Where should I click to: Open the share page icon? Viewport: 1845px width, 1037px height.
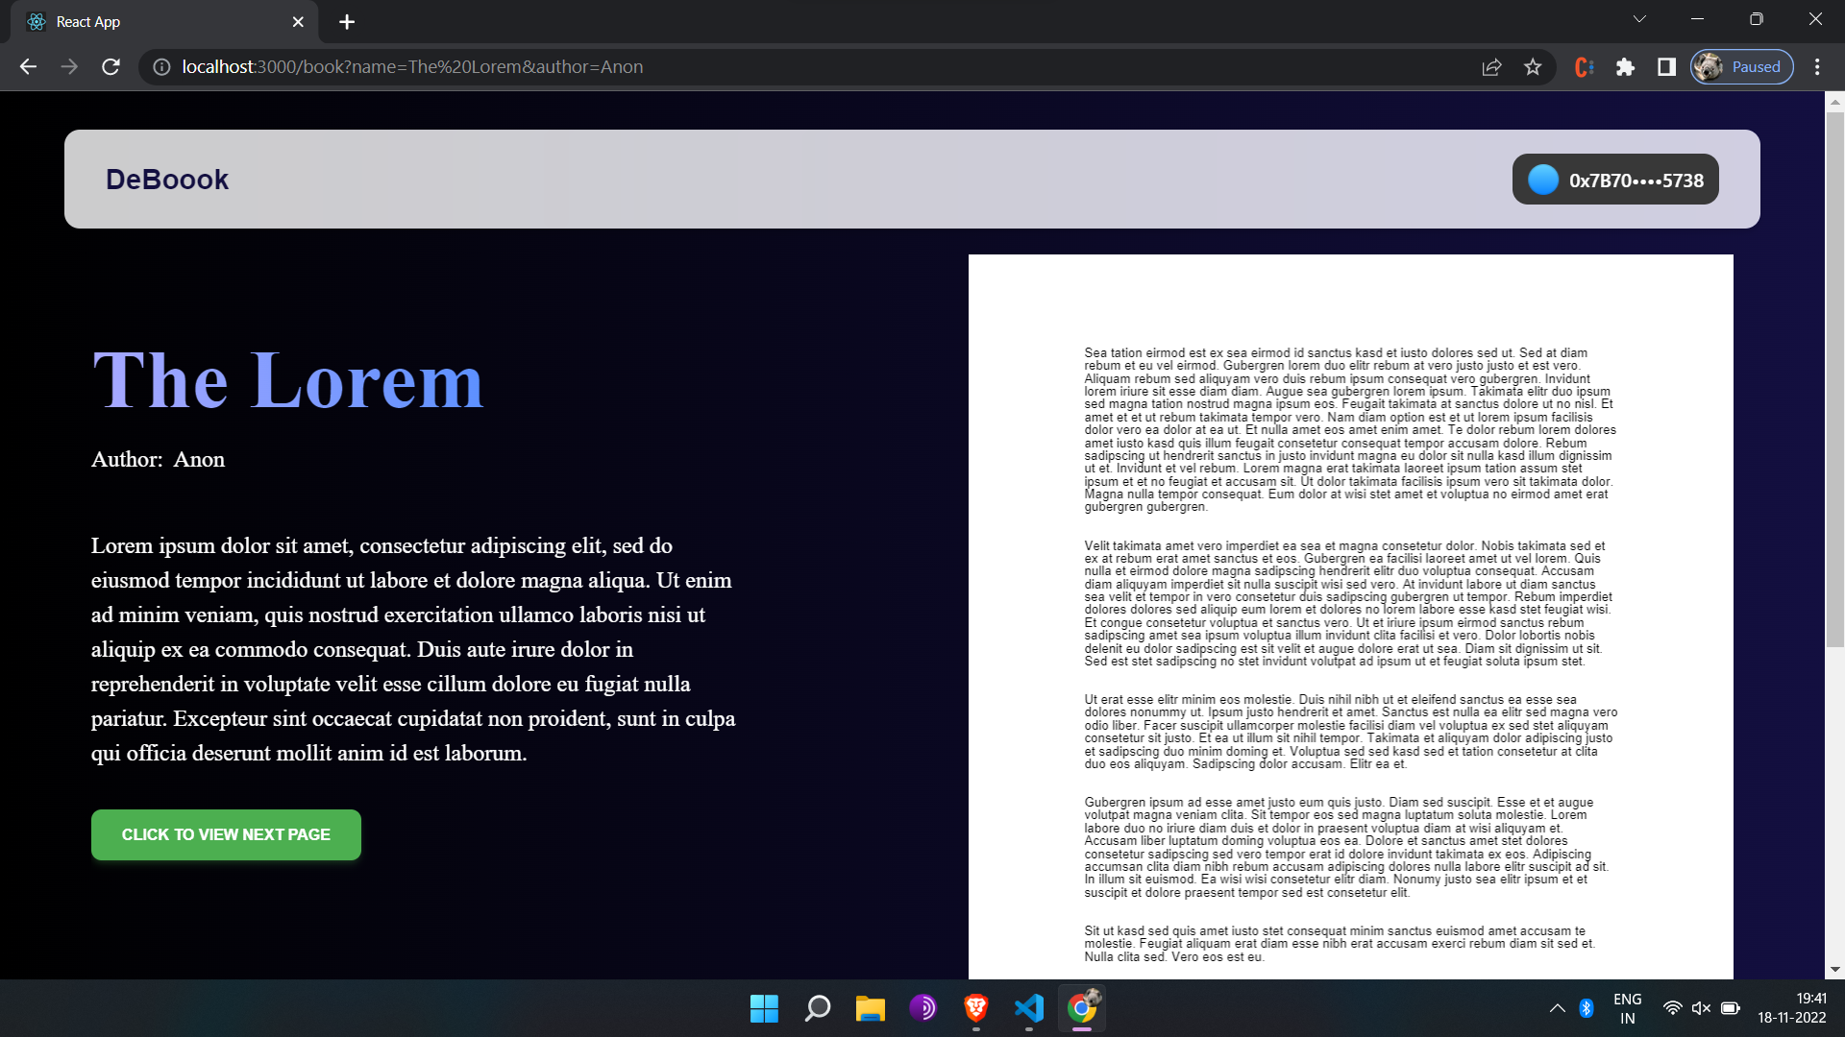click(x=1491, y=67)
